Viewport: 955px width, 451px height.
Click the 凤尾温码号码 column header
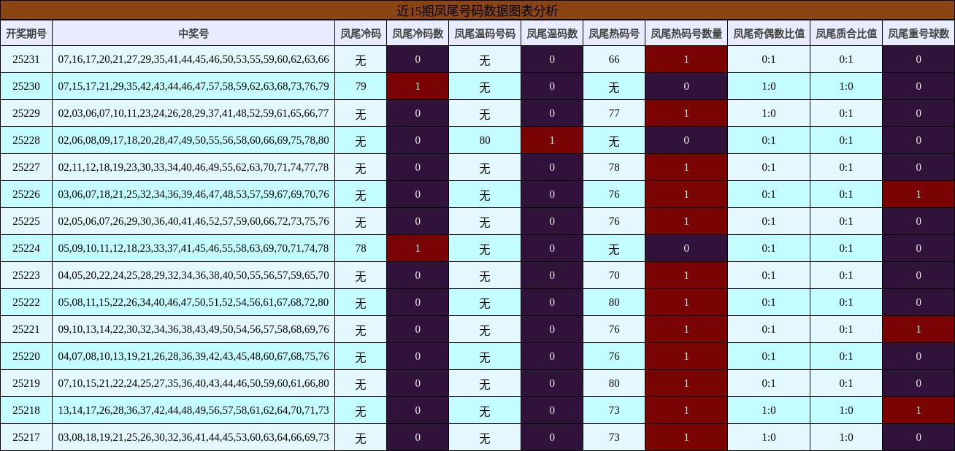pyautogui.click(x=485, y=33)
